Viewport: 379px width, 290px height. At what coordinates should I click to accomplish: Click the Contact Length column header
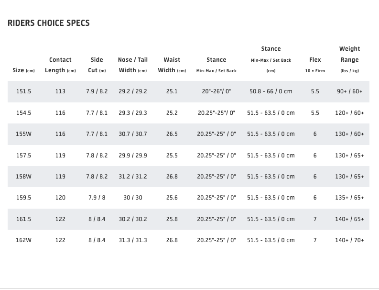[x=60, y=65]
